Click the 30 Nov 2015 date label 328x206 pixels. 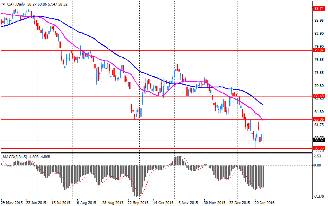(215, 203)
